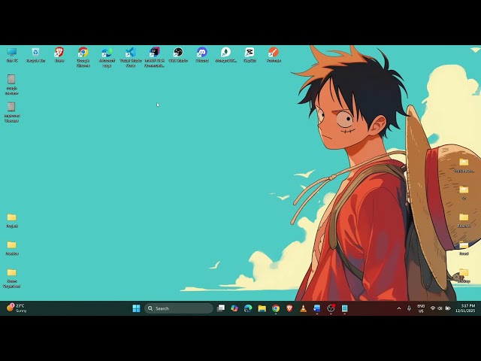
Task: Open Microsoft Edge desktop shortcut
Action: (107, 53)
